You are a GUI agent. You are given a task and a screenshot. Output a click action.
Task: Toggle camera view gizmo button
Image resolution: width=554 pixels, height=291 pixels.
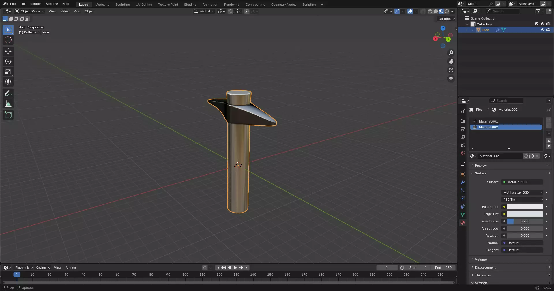coord(451,70)
